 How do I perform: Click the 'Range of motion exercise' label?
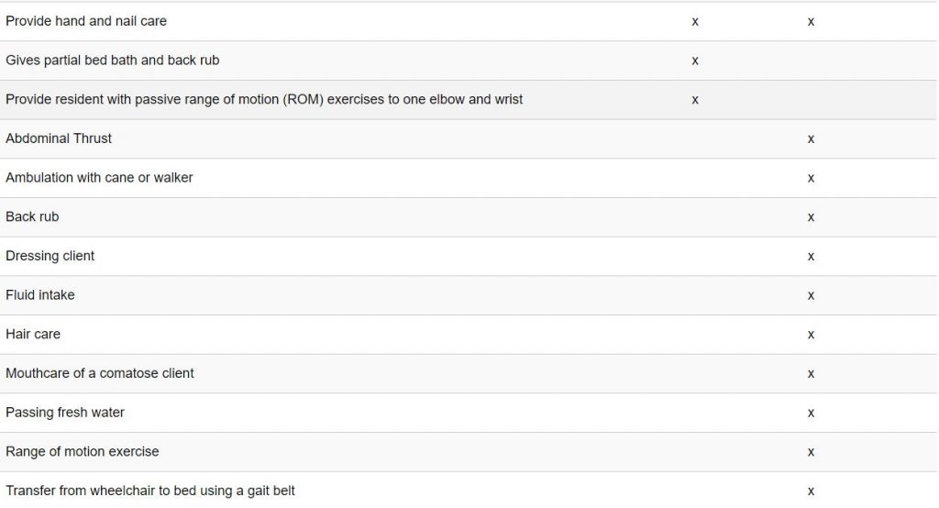pyautogui.click(x=82, y=452)
